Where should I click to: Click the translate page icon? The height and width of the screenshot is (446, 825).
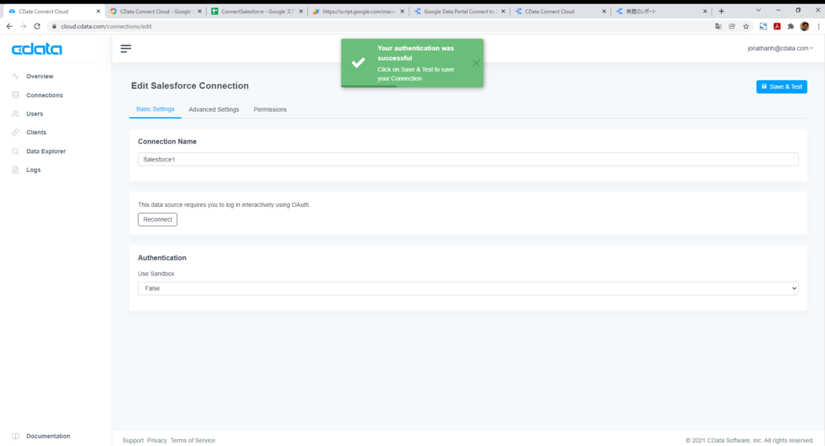[x=718, y=26]
